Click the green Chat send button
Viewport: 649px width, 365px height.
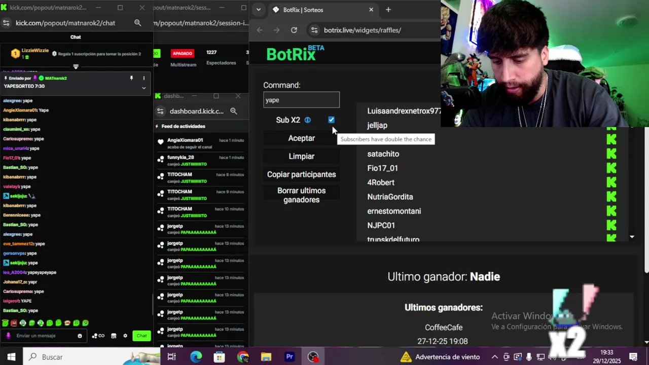tap(141, 336)
